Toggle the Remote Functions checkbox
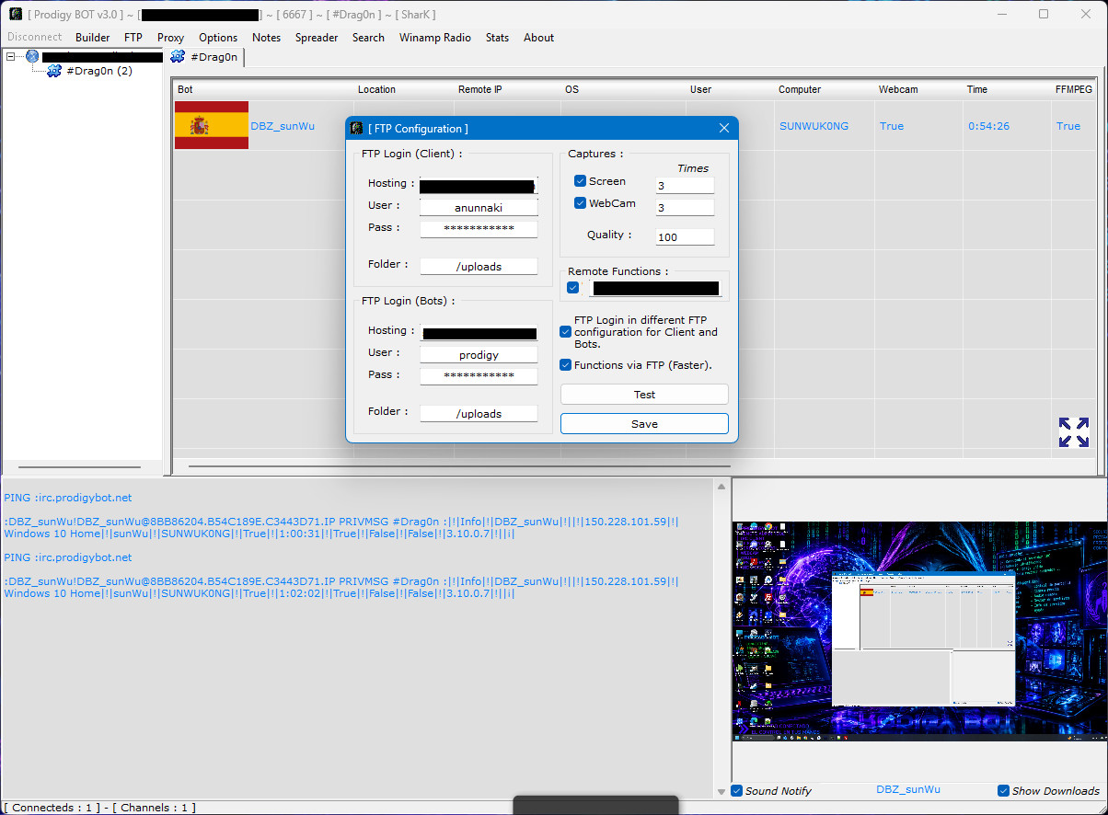This screenshot has width=1108, height=815. point(573,288)
